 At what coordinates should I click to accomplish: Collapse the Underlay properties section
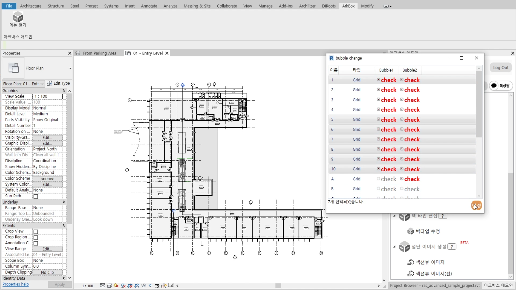coord(64,202)
